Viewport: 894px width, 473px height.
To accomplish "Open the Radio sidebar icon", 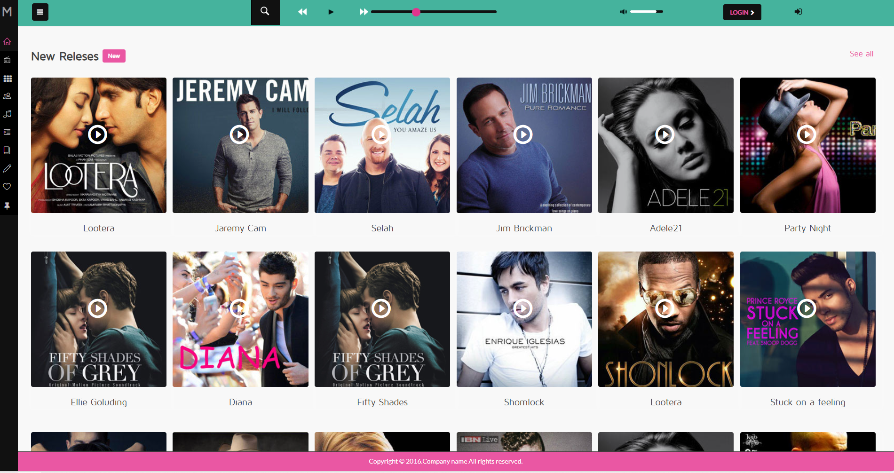I will (7, 60).
